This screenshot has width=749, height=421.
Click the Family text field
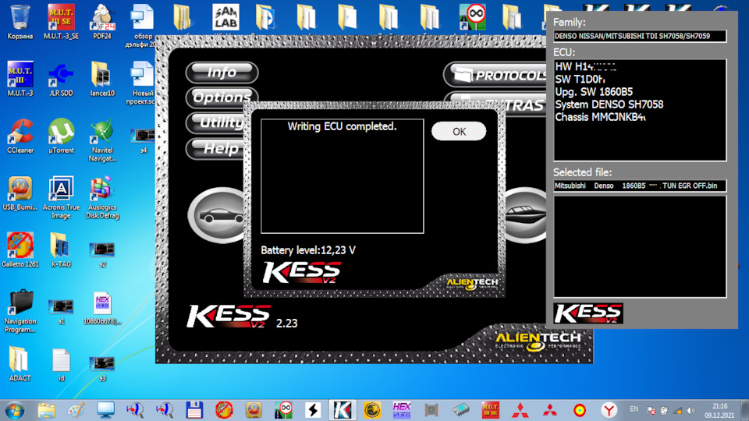point(639,36)
